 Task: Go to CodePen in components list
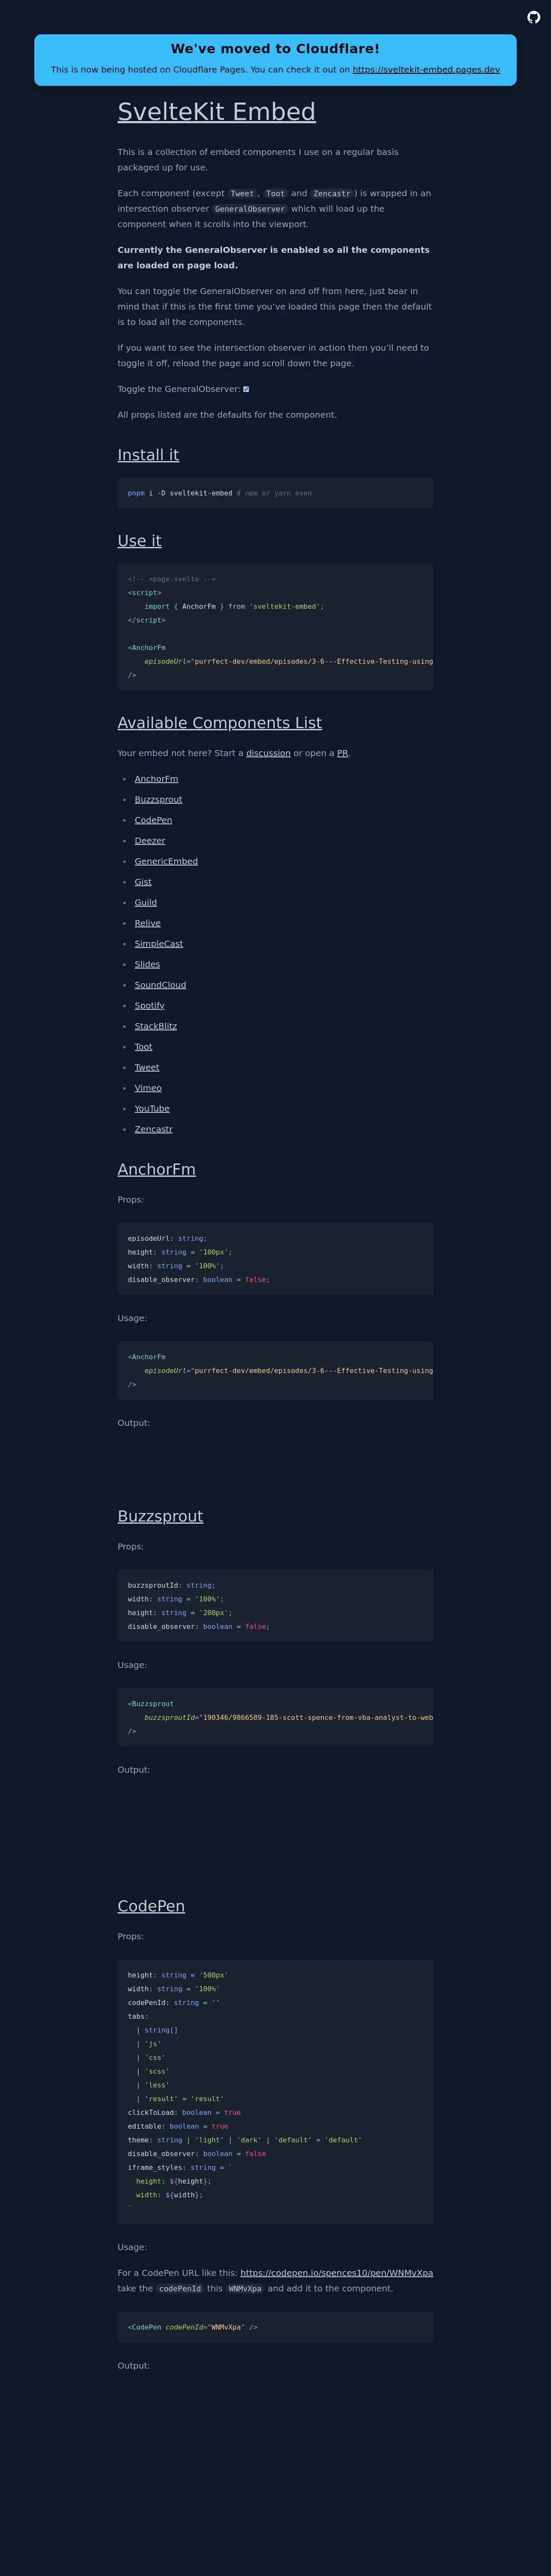(x=153, y=820)
